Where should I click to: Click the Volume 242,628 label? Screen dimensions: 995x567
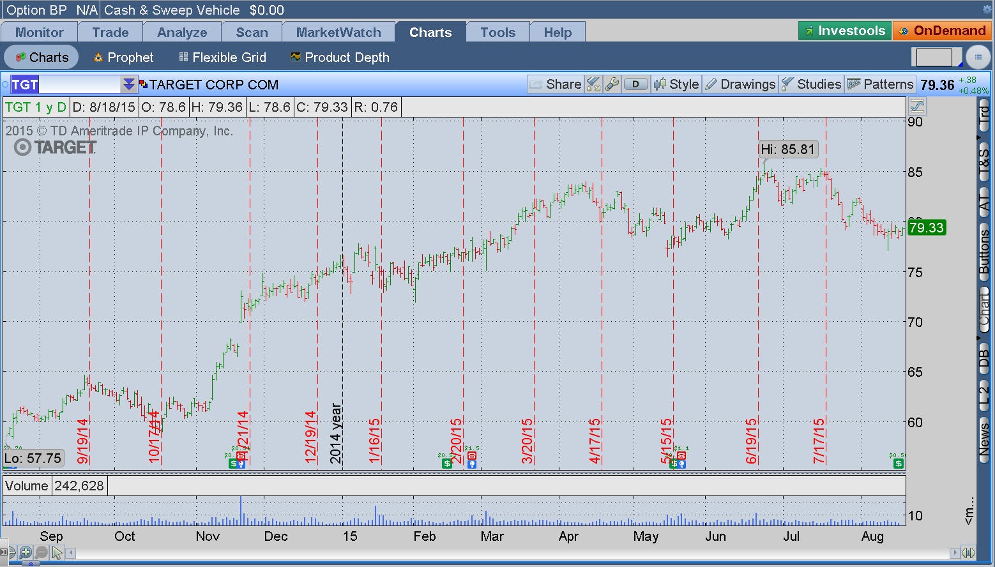pyautogui.click(x=54, y=486)
